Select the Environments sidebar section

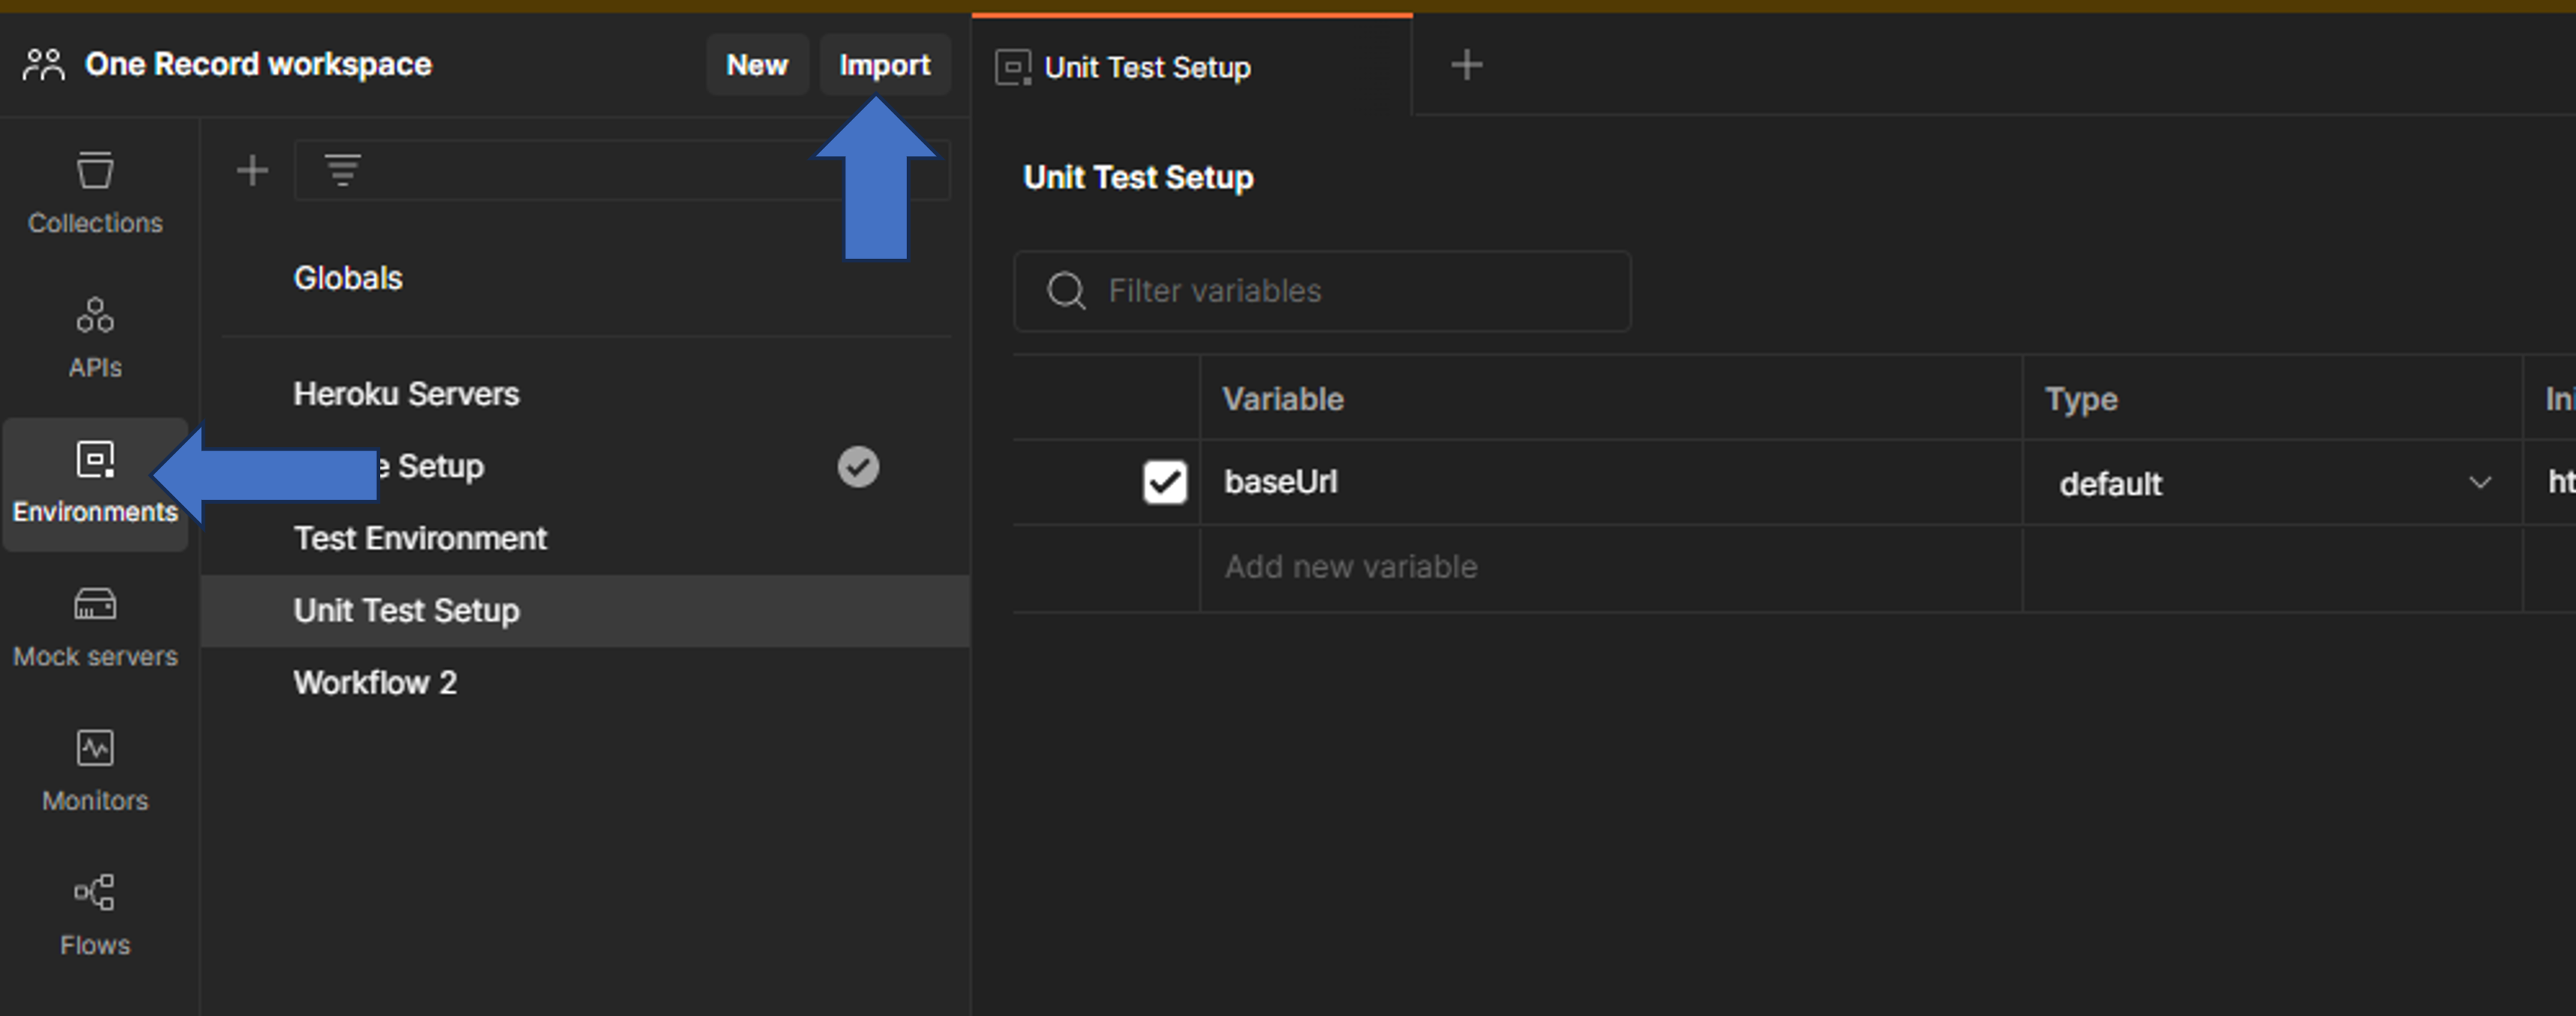click(95, 484)
